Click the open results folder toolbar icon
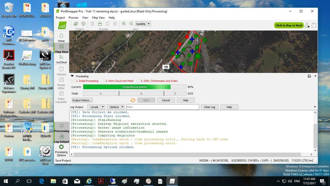The height and width of the screenshot is (186, 330). (100, 24)
